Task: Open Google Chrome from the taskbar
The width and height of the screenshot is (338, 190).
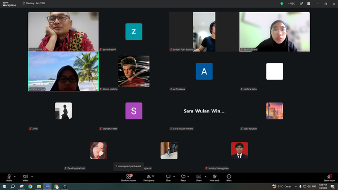Action: [x=30, y=186]
